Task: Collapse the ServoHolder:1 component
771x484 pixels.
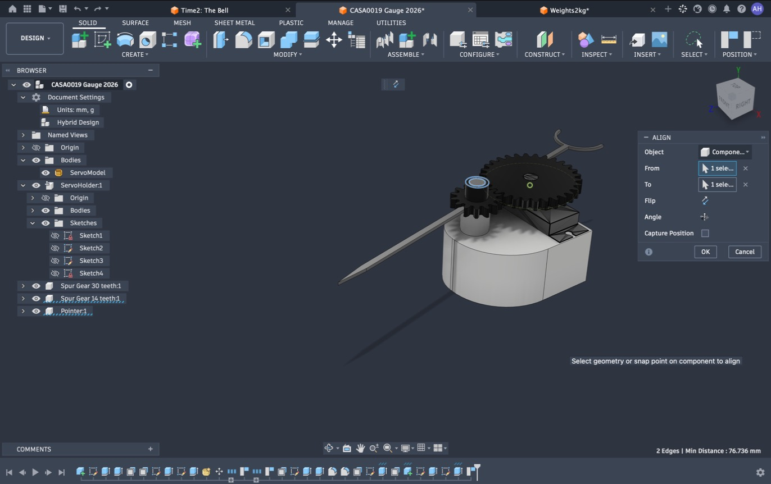Action: point(23,185)
